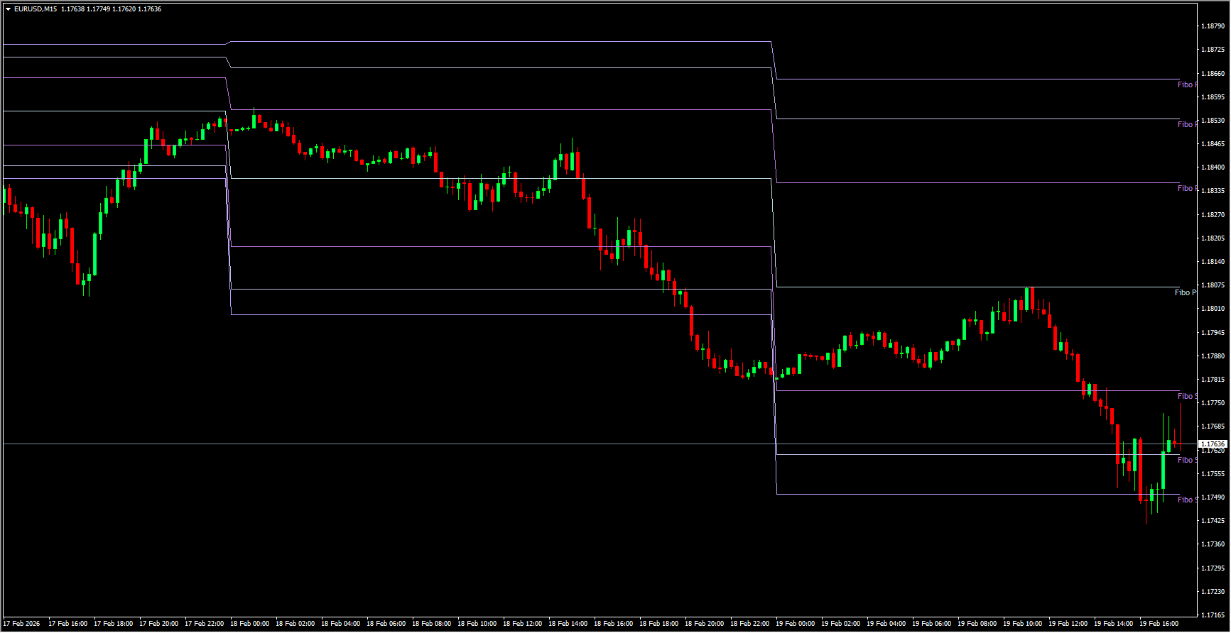Click the 1.18075 value on price scale
Viewport: 1231px width, 633px height.
click(1213, 285)
